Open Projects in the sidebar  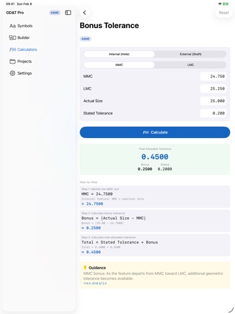pyautogui.click(x=21, y=61)
